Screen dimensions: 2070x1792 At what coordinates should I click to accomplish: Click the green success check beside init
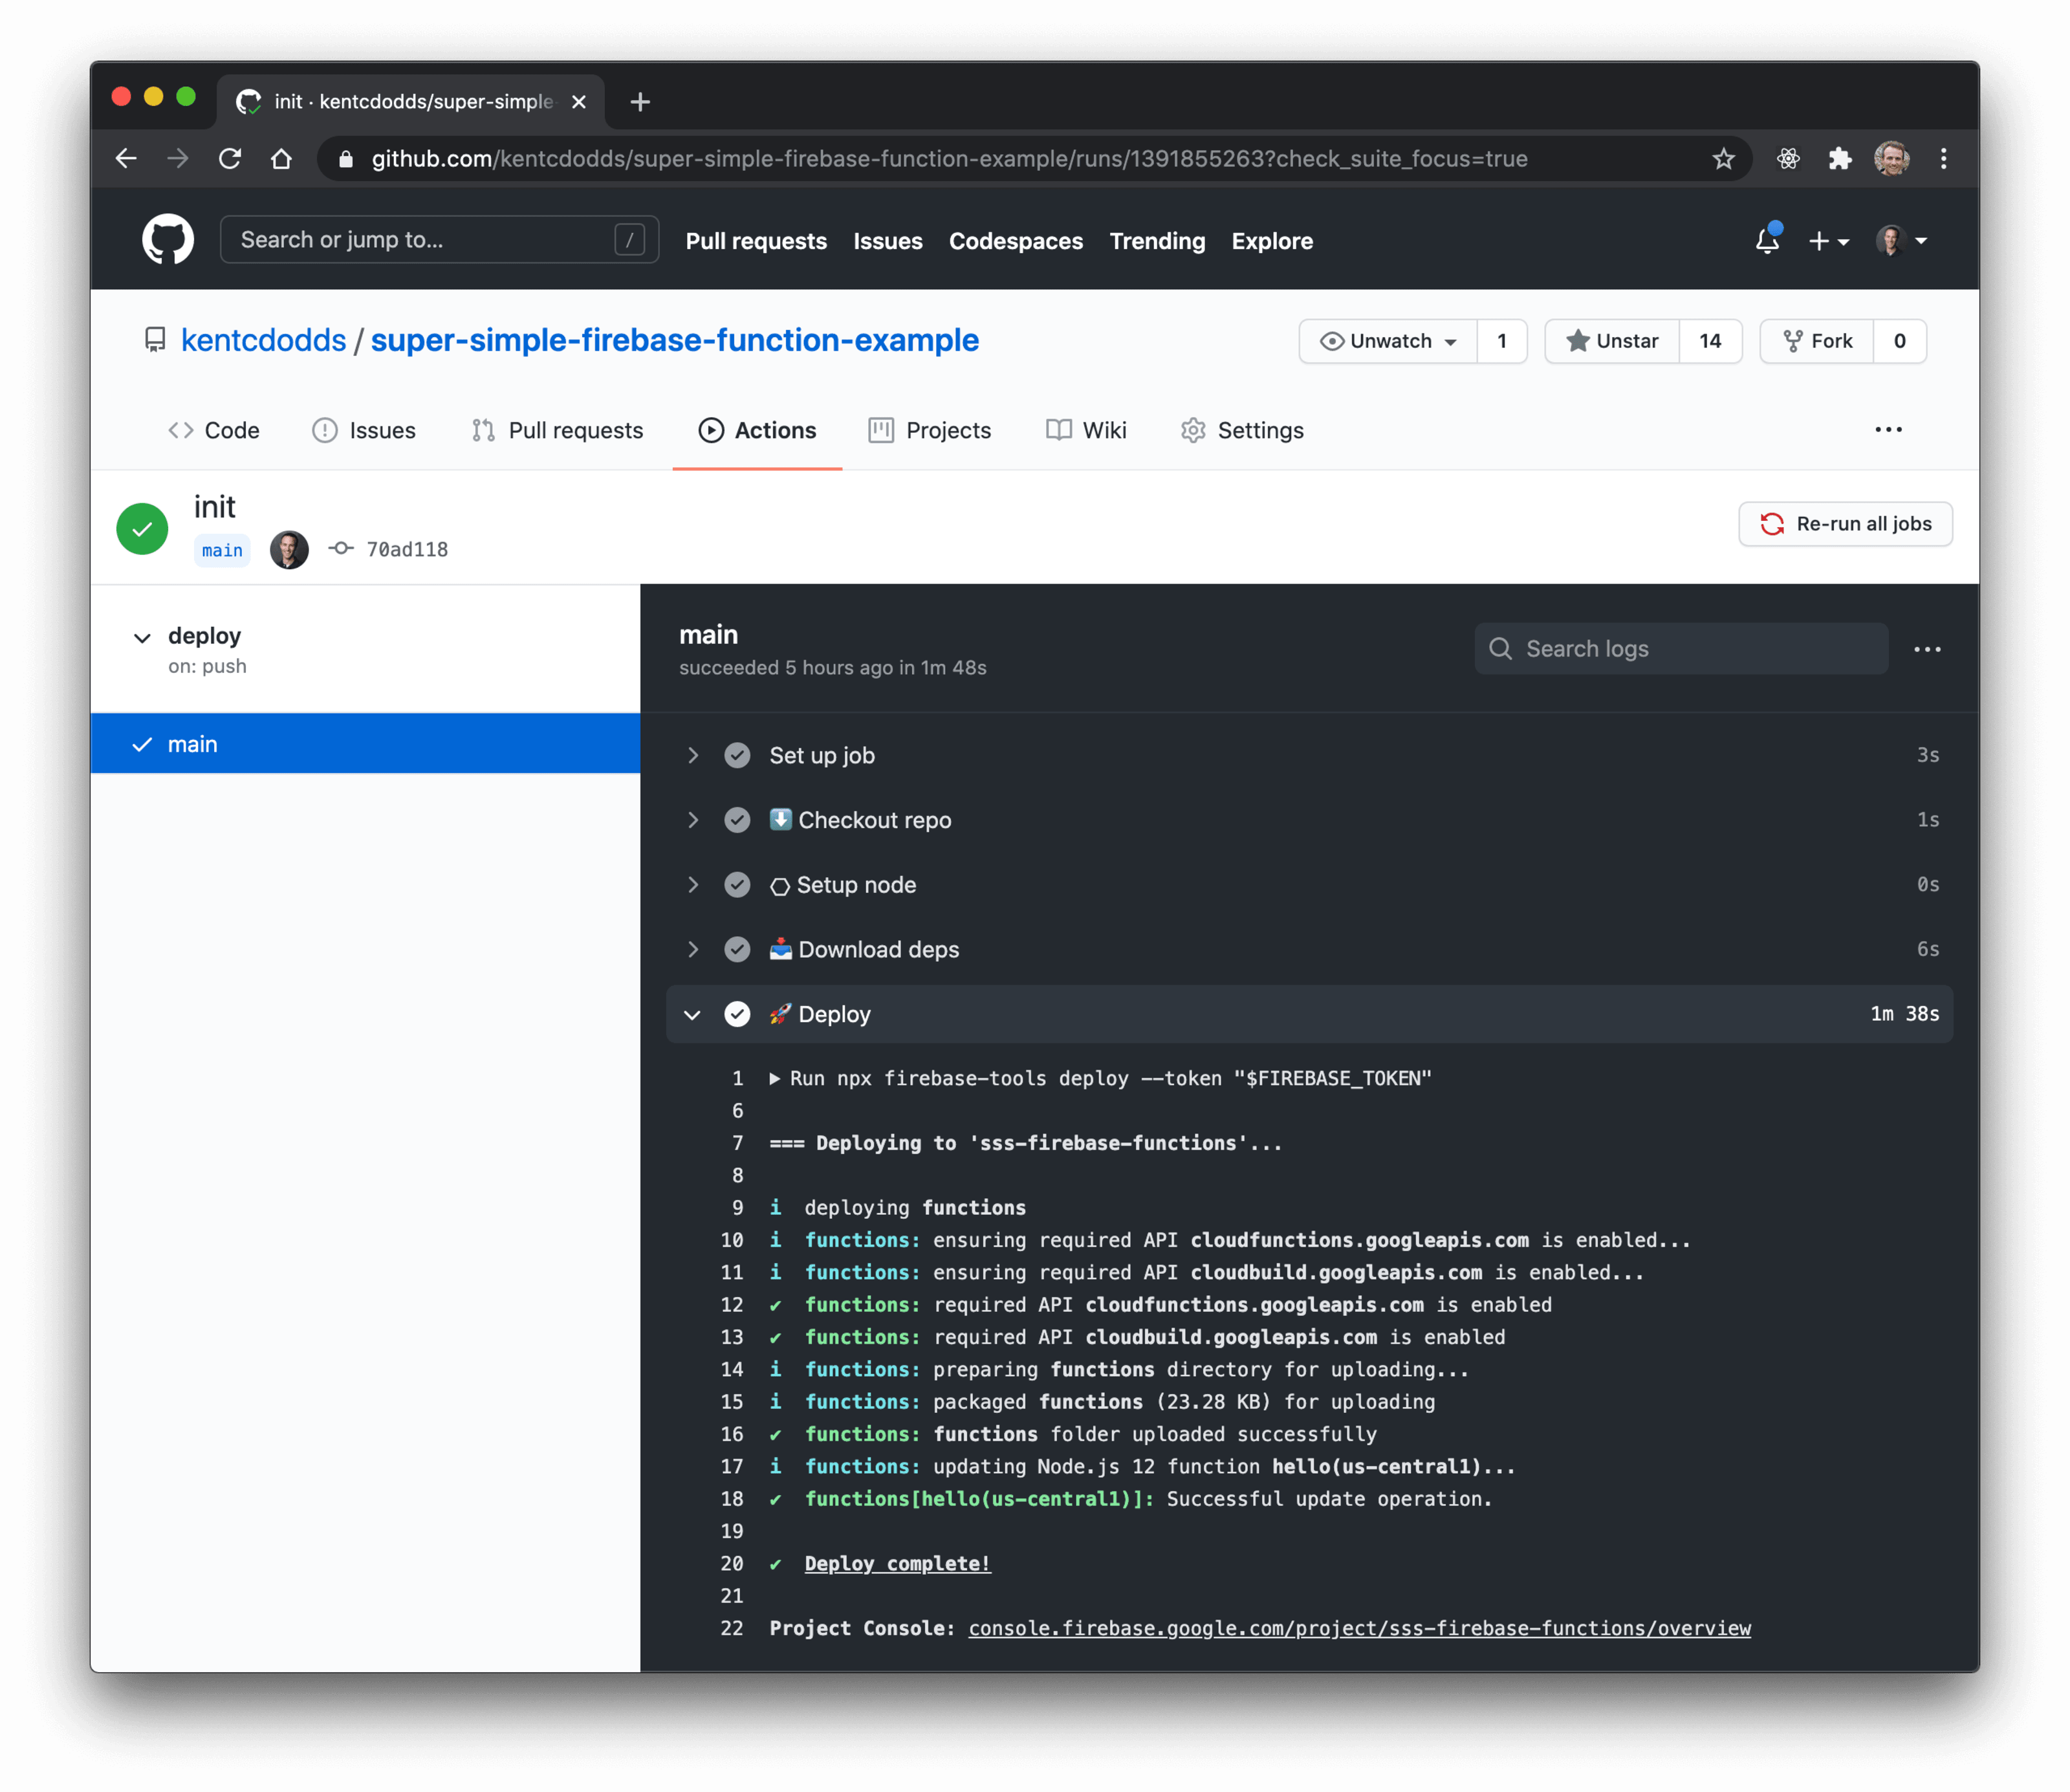tap(142, 528)
